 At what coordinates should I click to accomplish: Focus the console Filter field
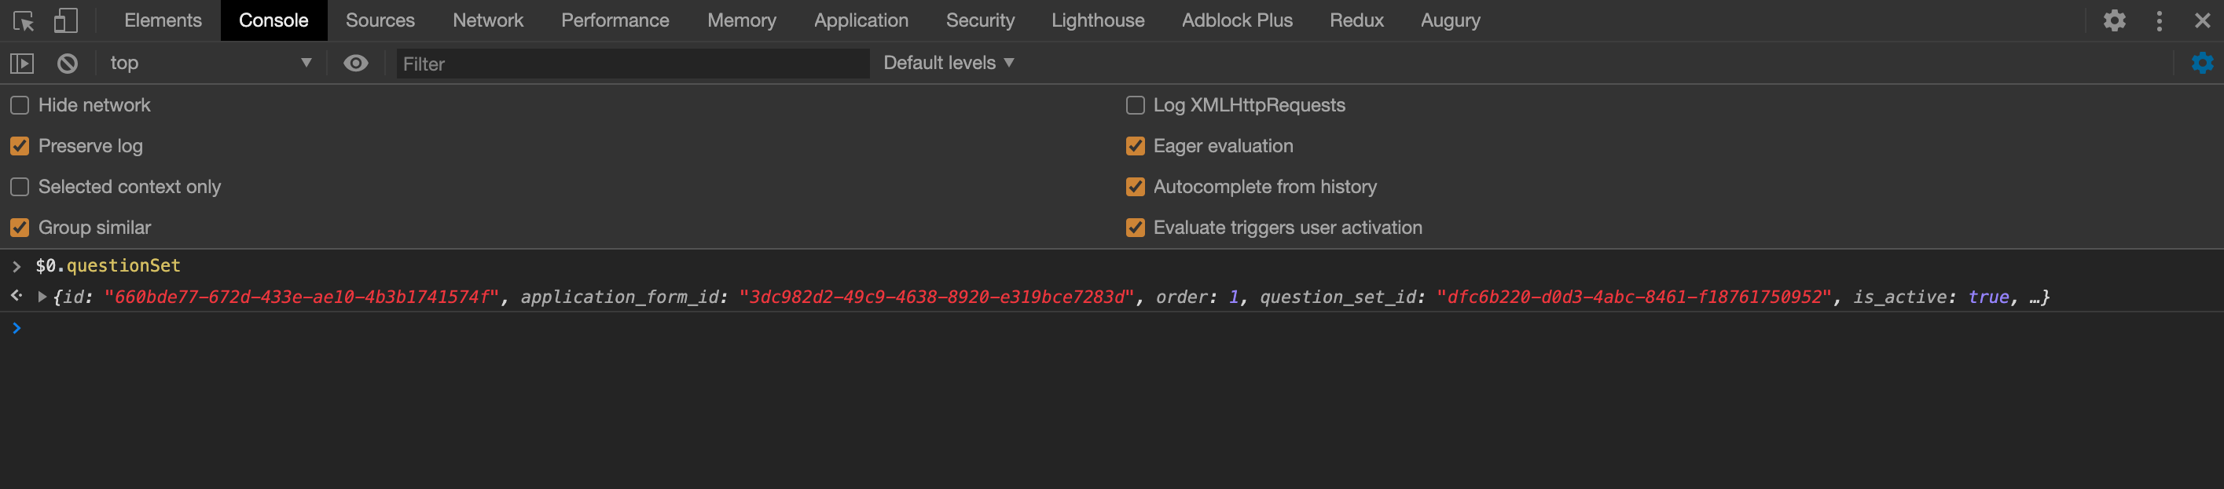(632, 64)
